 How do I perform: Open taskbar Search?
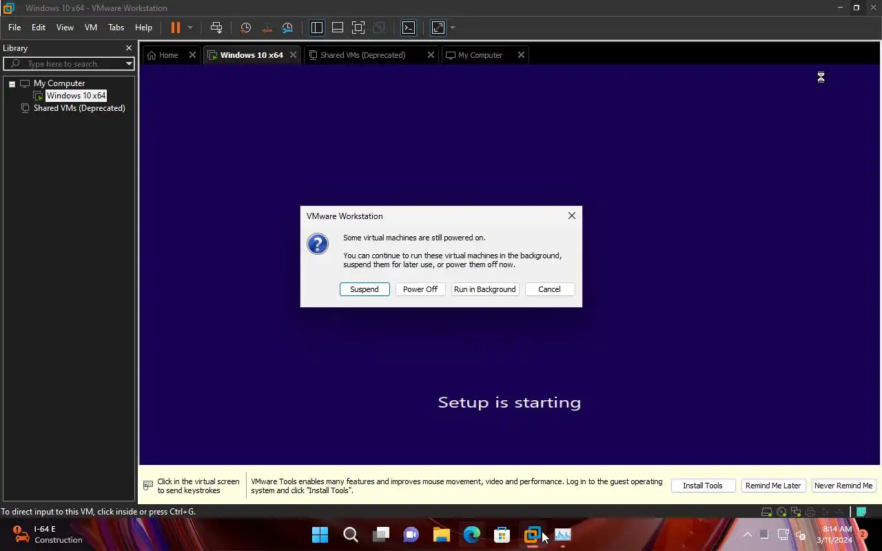[350, 534]
